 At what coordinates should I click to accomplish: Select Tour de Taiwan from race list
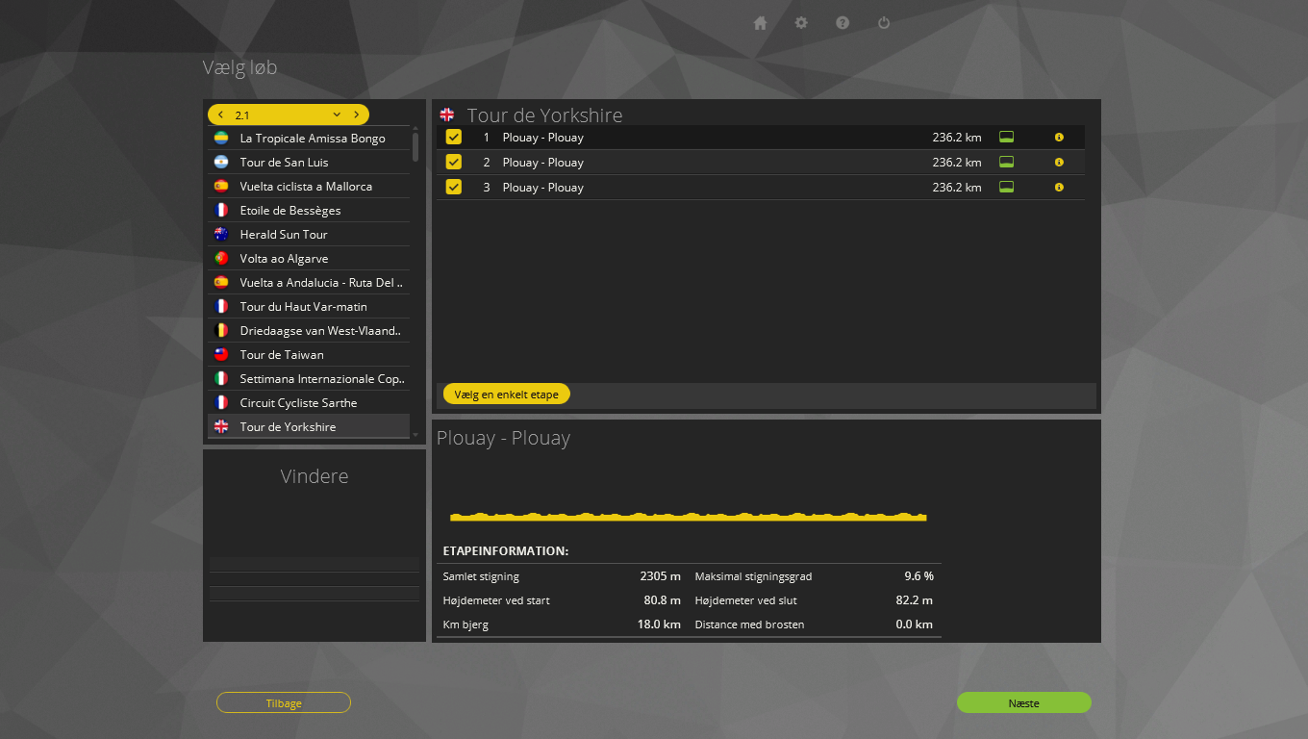(x=282, y=355)
